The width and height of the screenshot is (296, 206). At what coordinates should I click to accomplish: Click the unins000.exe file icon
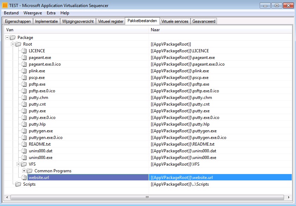click(x=24, y=158)
